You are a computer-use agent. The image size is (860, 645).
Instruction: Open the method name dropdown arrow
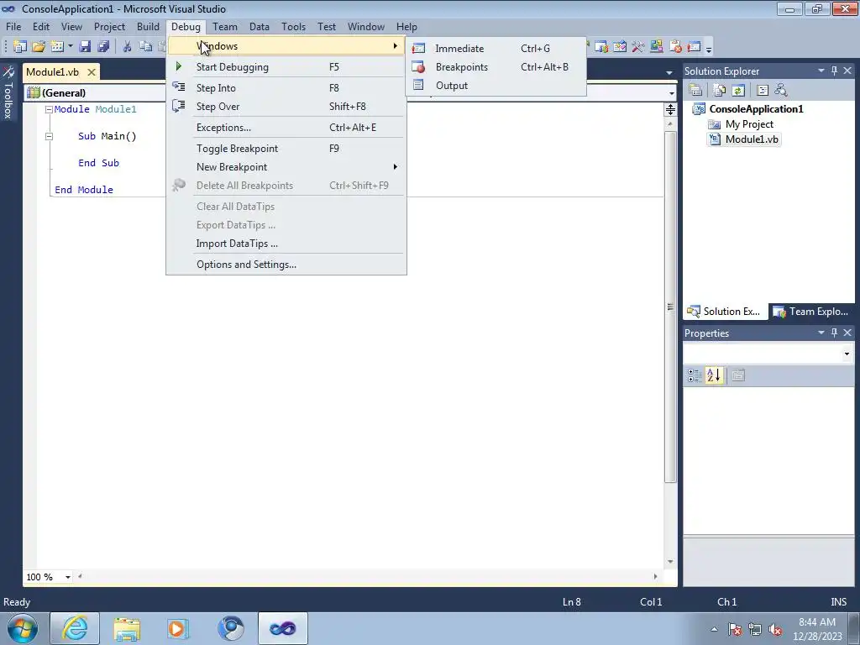(671, 92)
